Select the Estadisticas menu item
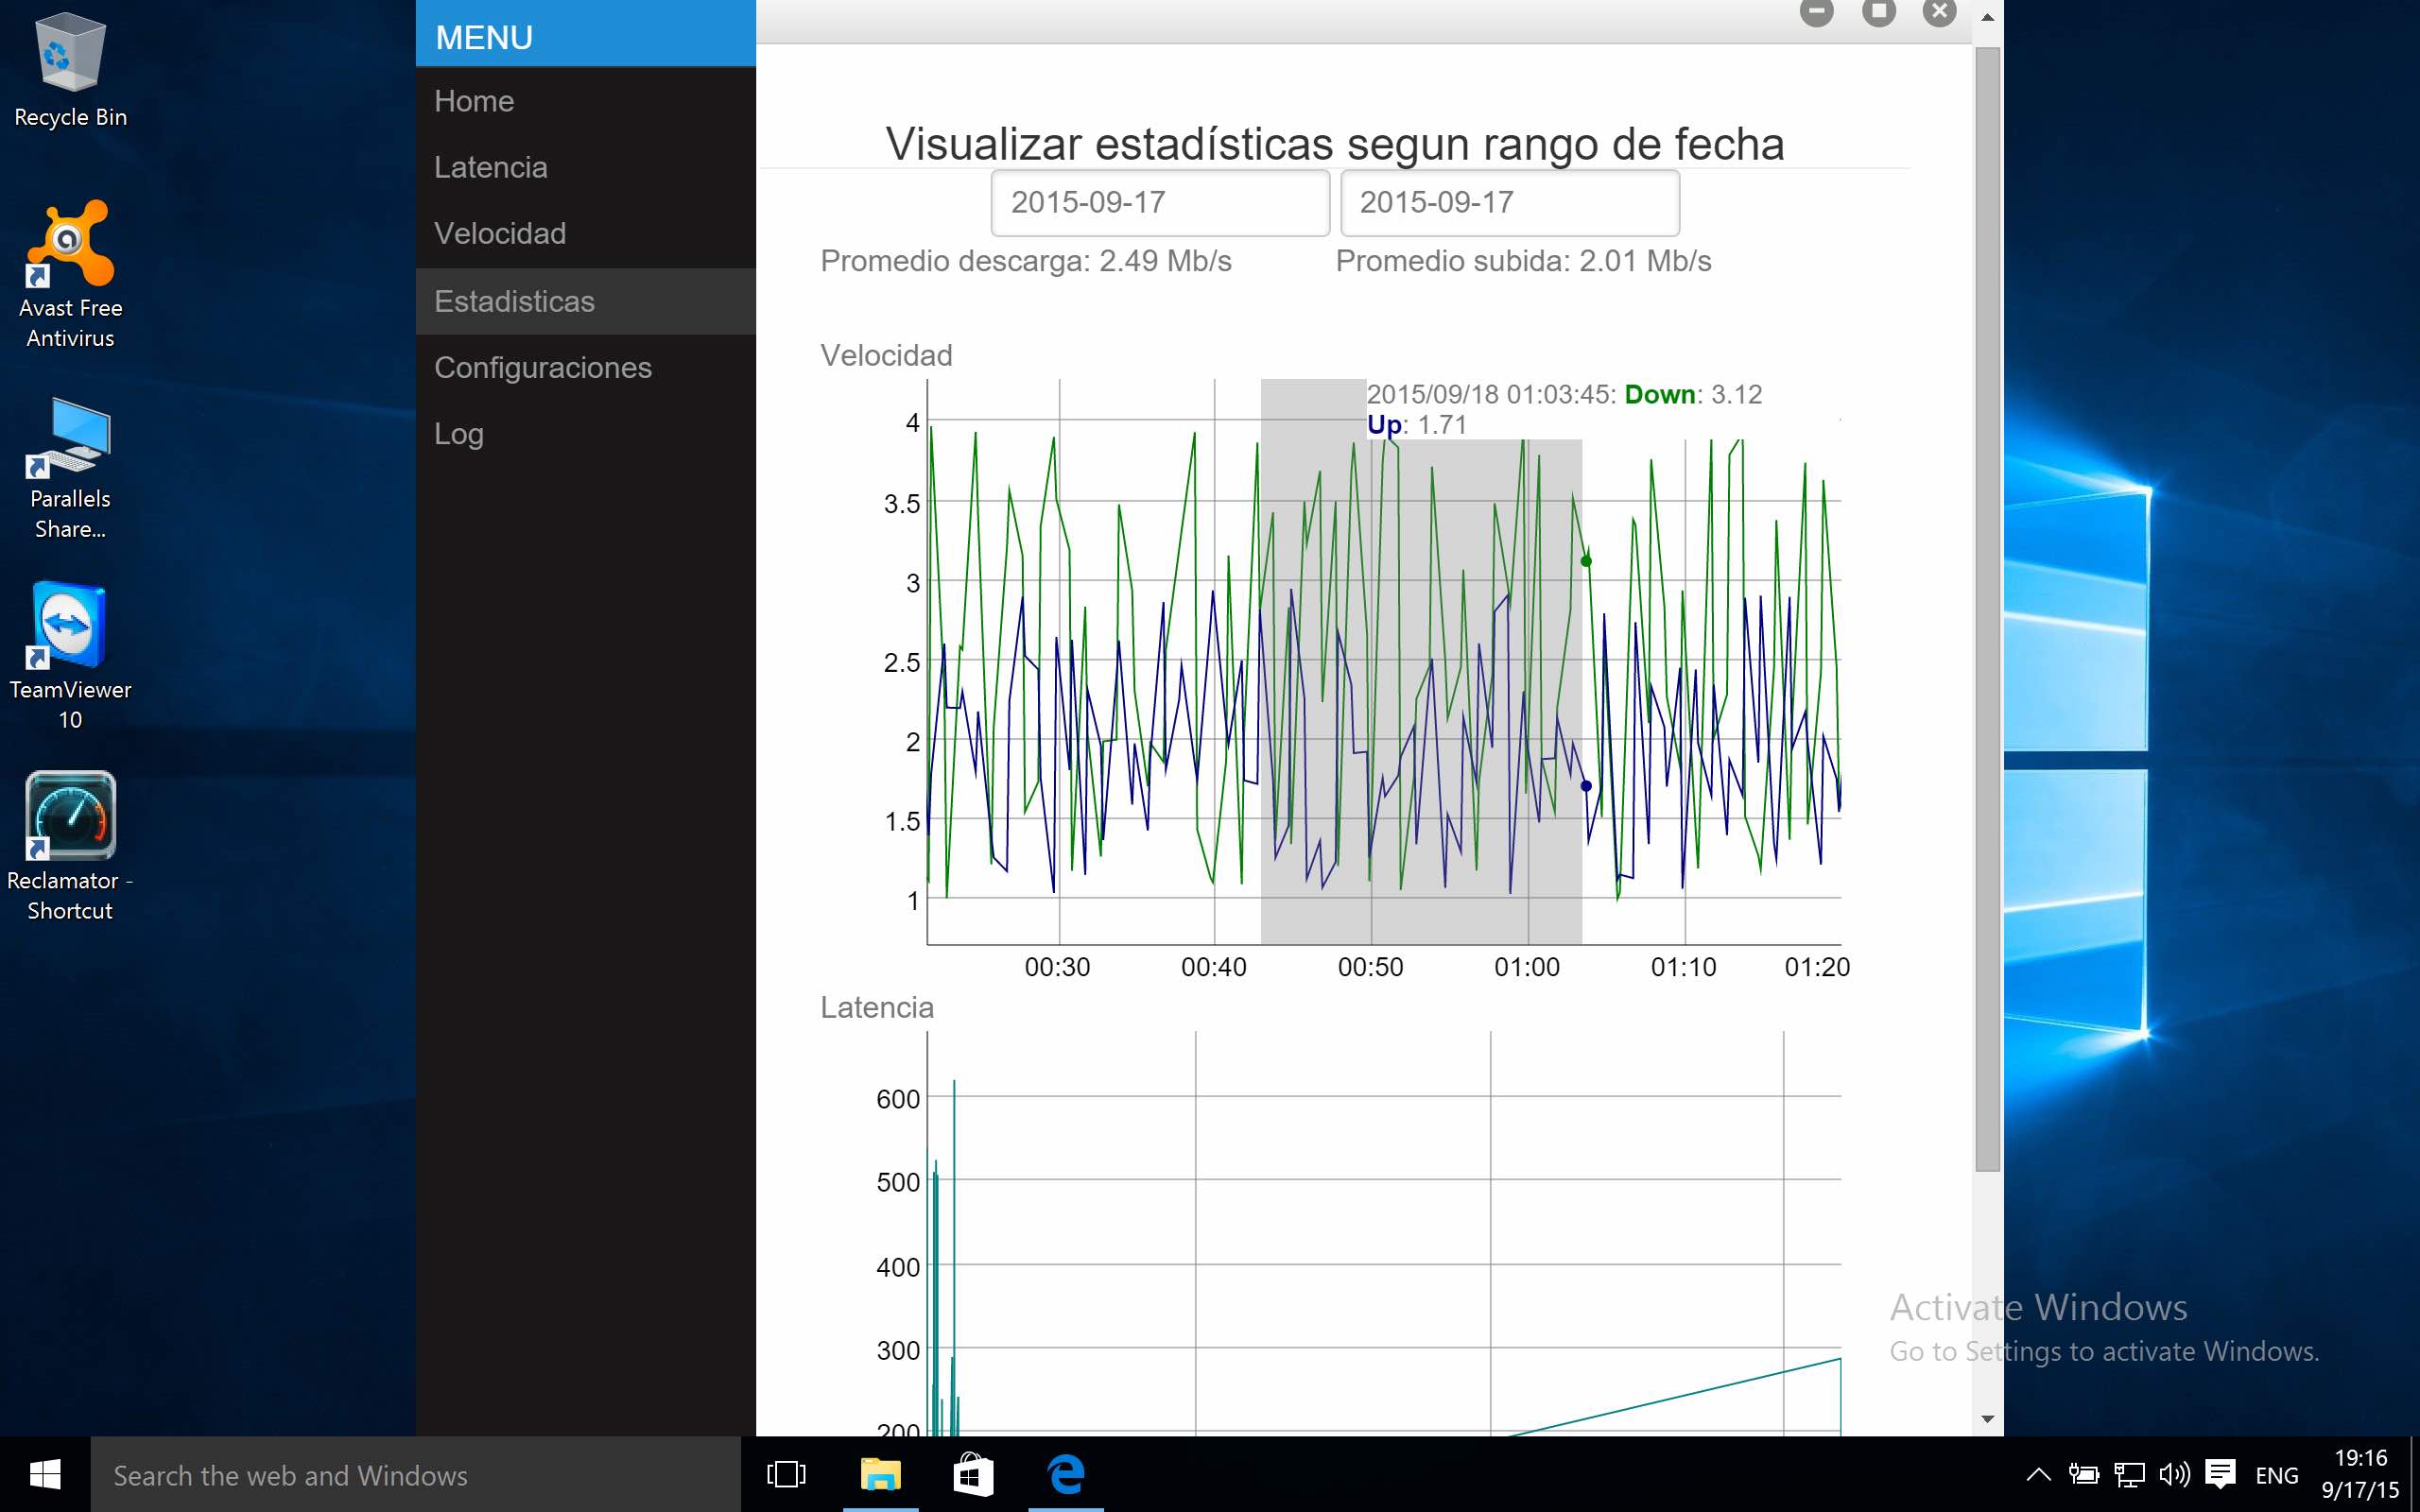Screen dimensions: 2420x1512 pos(586,301)
